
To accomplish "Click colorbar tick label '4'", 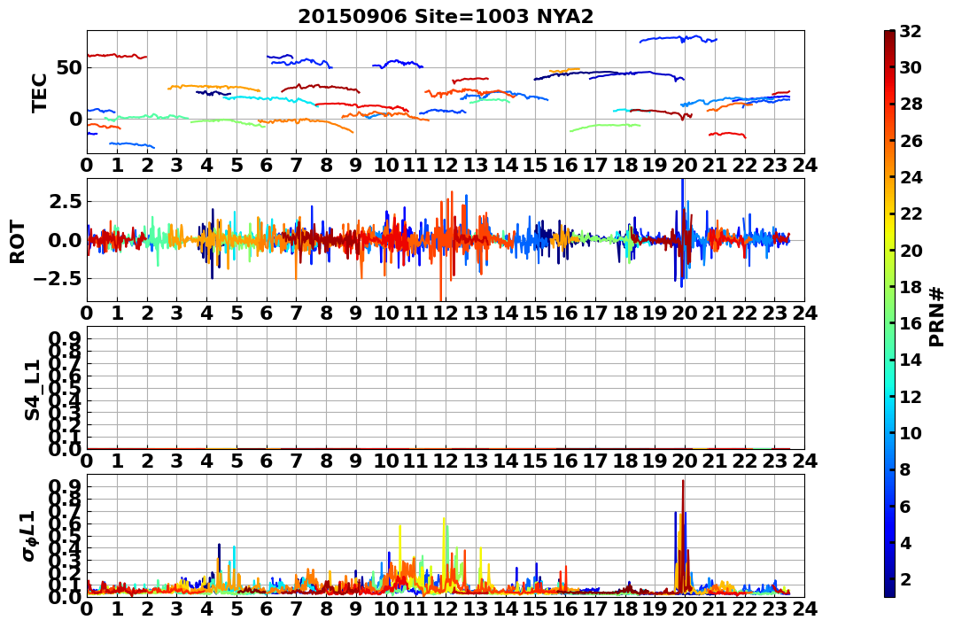I will tap(905, 542).
